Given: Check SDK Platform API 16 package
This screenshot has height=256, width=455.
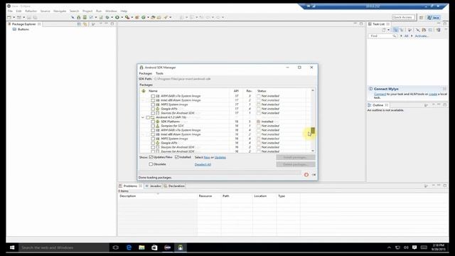Looking at the screenshot, I should coord(153,122).
